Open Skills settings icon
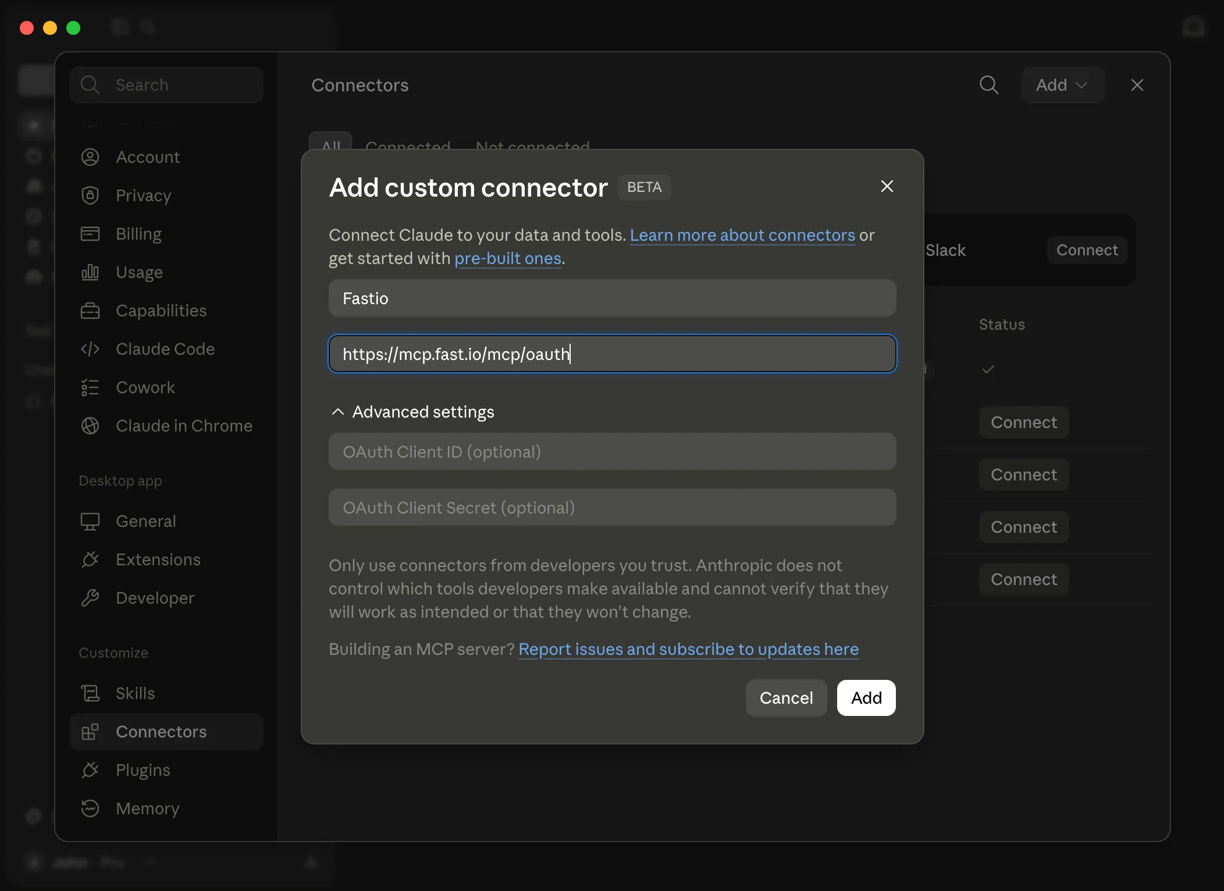 pos(90,693)
